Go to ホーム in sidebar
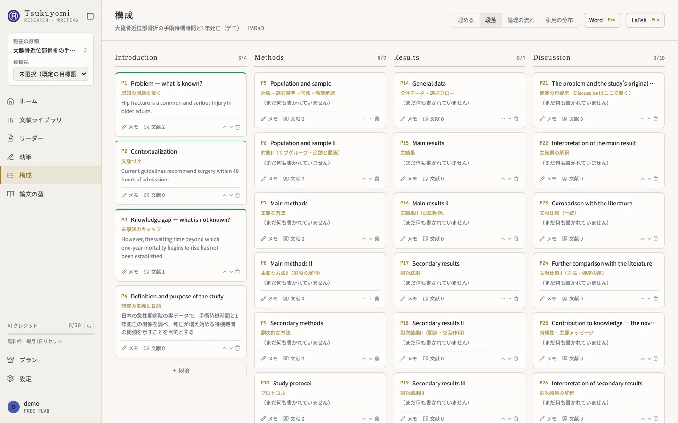The image size is (678, 423). (50, 101)
